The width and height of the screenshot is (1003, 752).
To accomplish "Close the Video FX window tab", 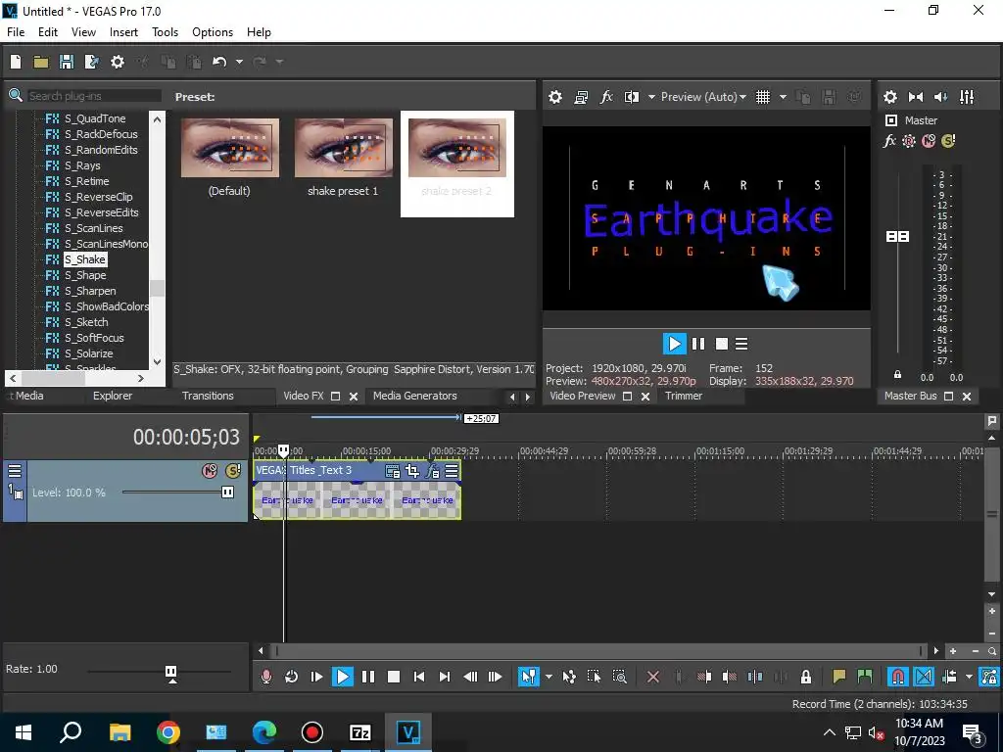I will tap(353, 397).
